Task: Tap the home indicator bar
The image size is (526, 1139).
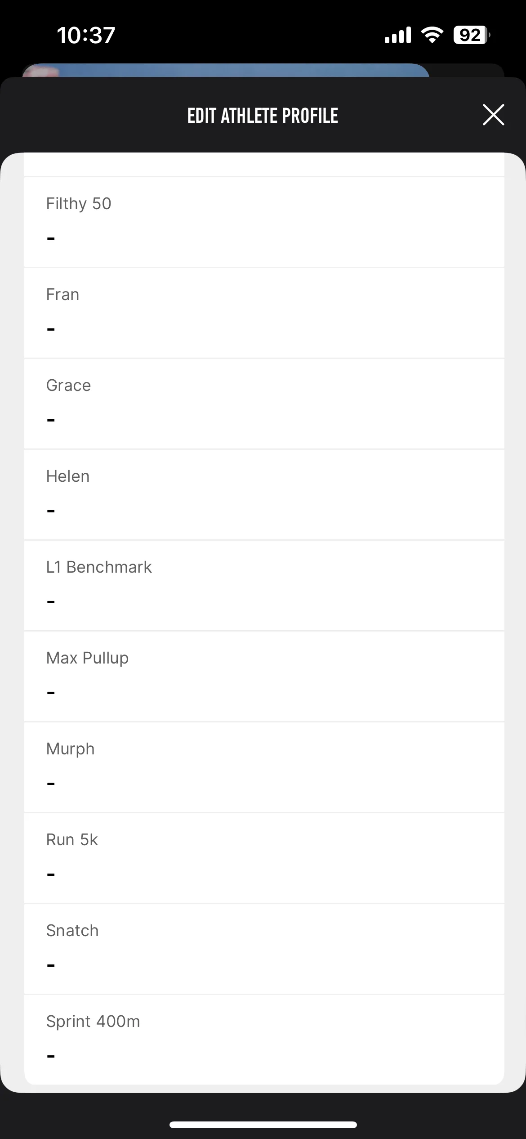Action: pyautogui.click(x=263, y=1125)
